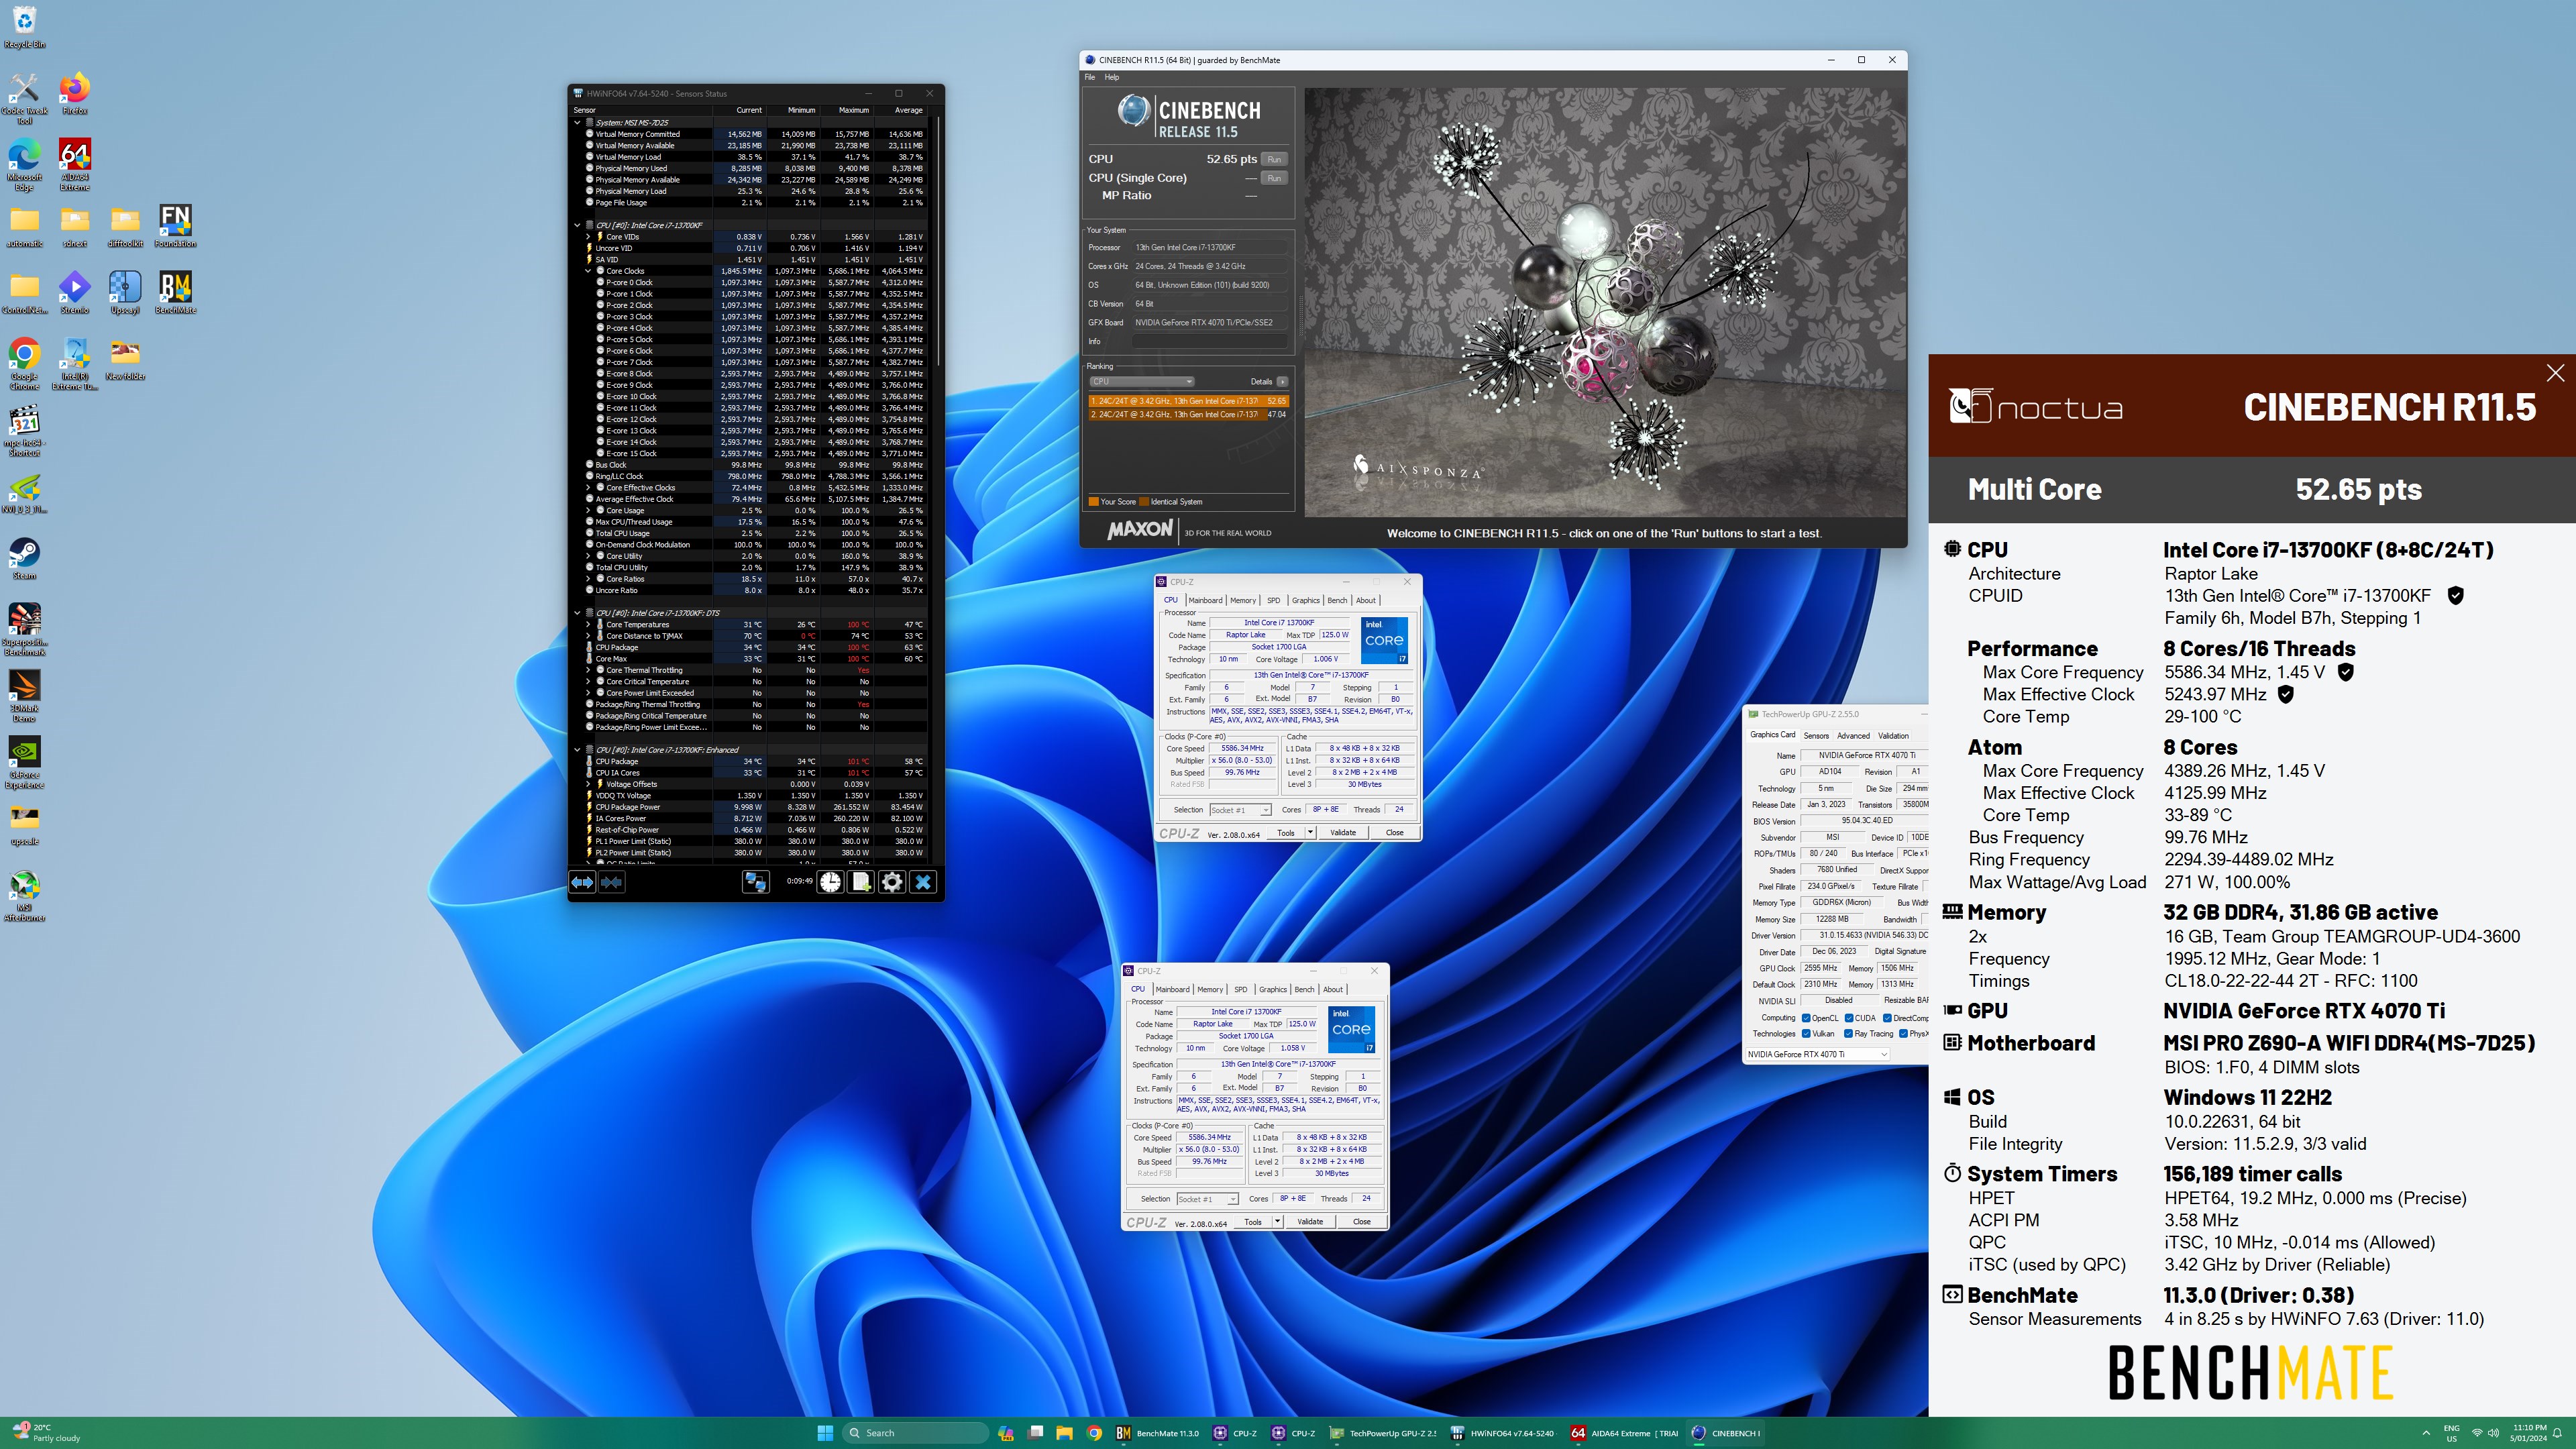Viewport: 2576px width, 1449px height.
Task: Switch to Advanced tab in GPU-Z
Action: coord(1853,735)
